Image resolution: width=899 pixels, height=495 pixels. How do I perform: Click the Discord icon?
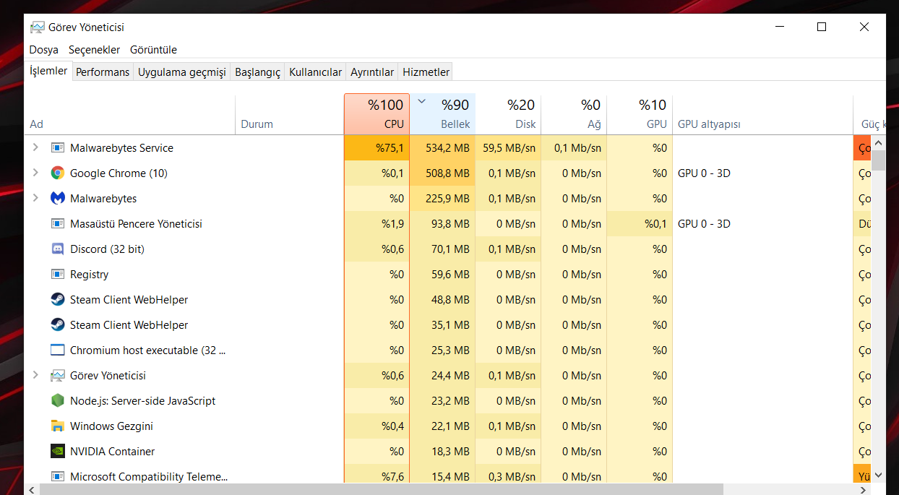58,249
